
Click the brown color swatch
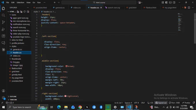(67, 66)
